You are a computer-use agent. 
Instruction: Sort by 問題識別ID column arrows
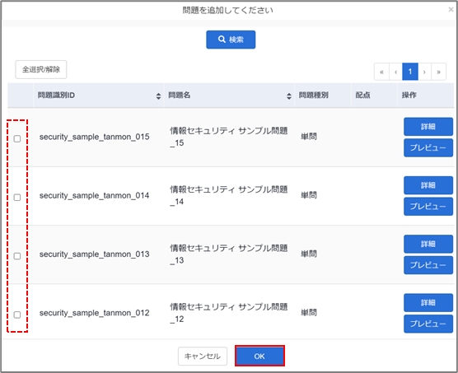click(158, 96)
